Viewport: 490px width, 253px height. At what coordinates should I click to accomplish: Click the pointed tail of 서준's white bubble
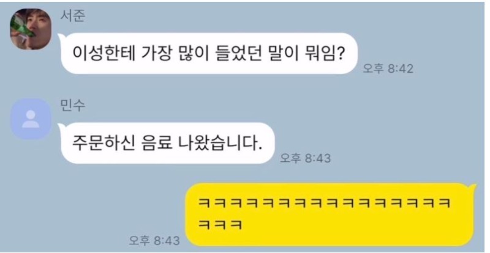click(x=61, y=37)
